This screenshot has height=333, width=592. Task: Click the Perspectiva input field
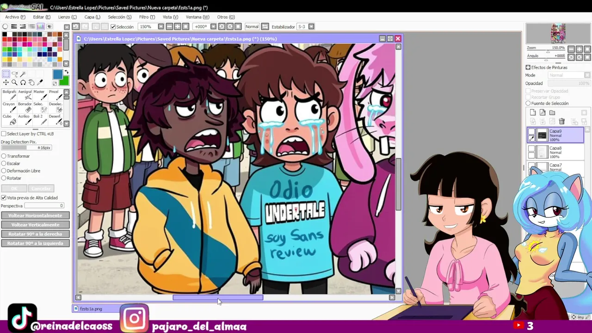(x=44, y=206)
